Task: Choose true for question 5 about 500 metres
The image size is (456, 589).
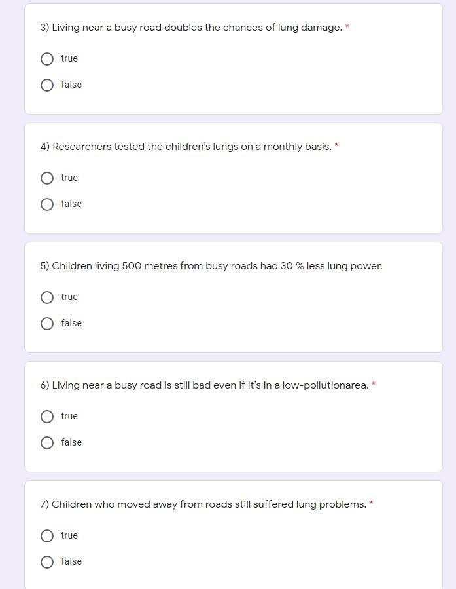Action: point(47,297)
